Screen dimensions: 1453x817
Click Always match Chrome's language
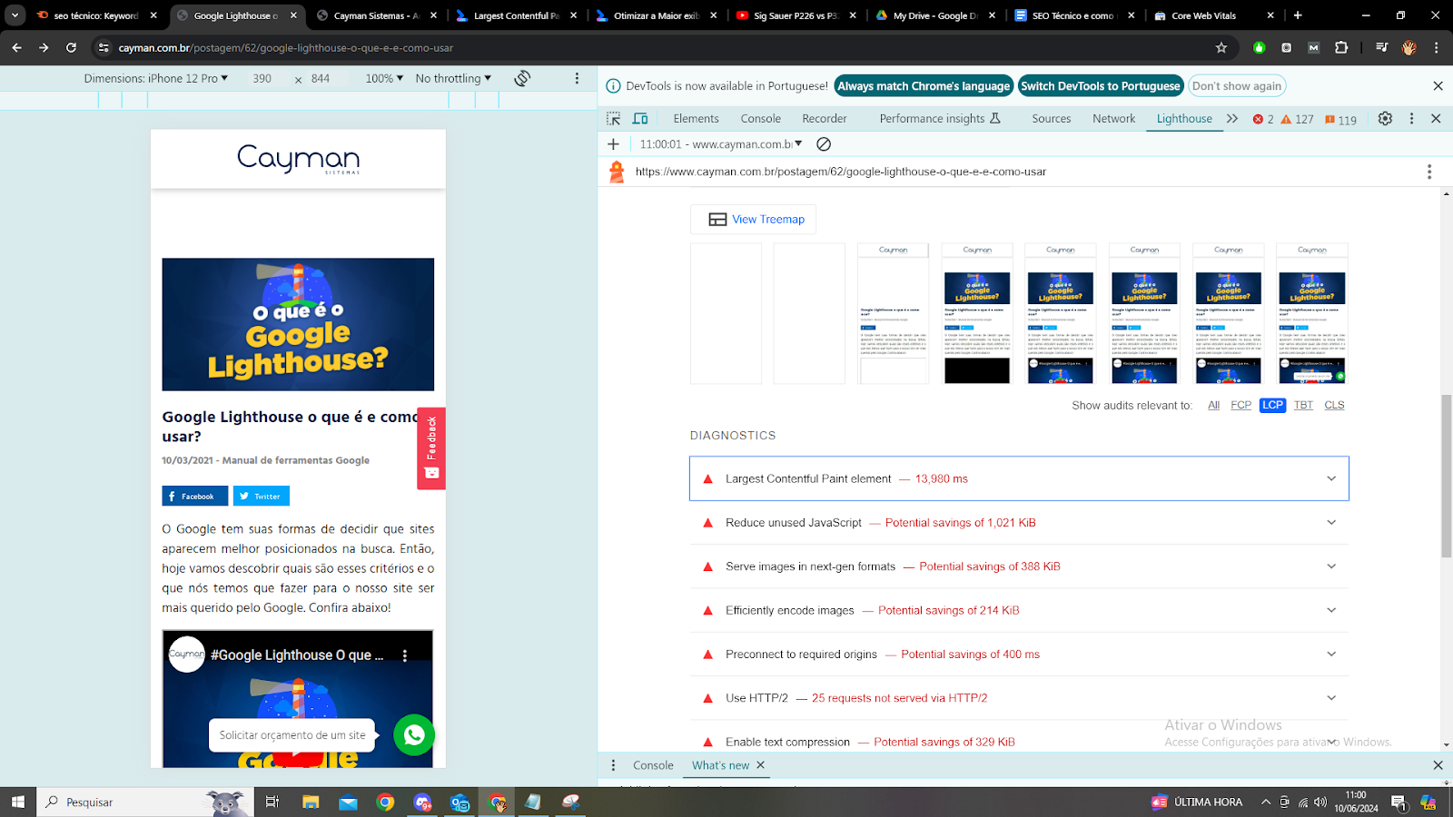click(924, 86)
